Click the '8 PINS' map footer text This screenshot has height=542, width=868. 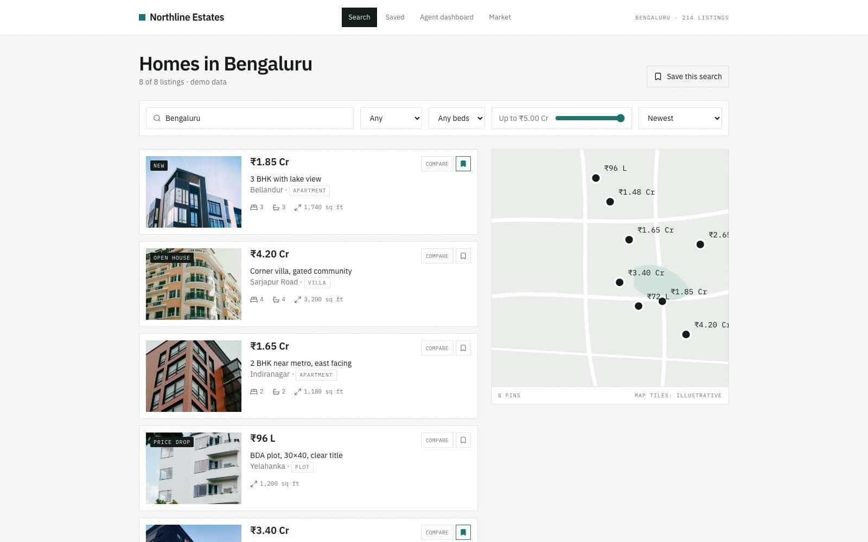tap(509, 396)
